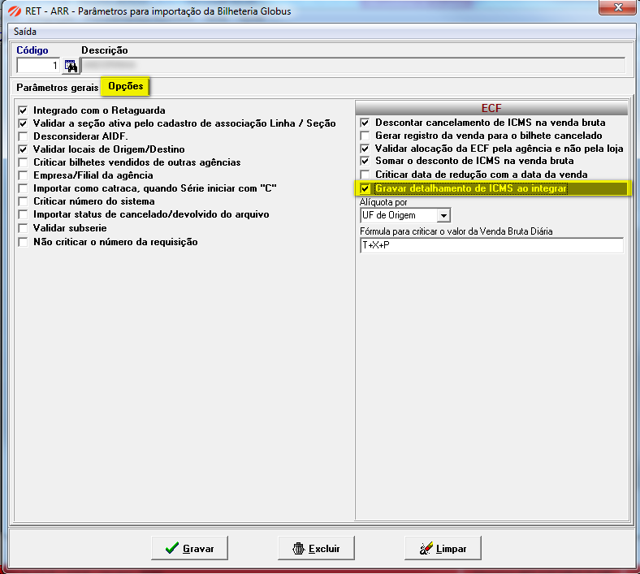Toggle Descontar cancelamento de ICMS na venda bruta
The height and width of the screenshot is (574, 640).
pos(365,123)
